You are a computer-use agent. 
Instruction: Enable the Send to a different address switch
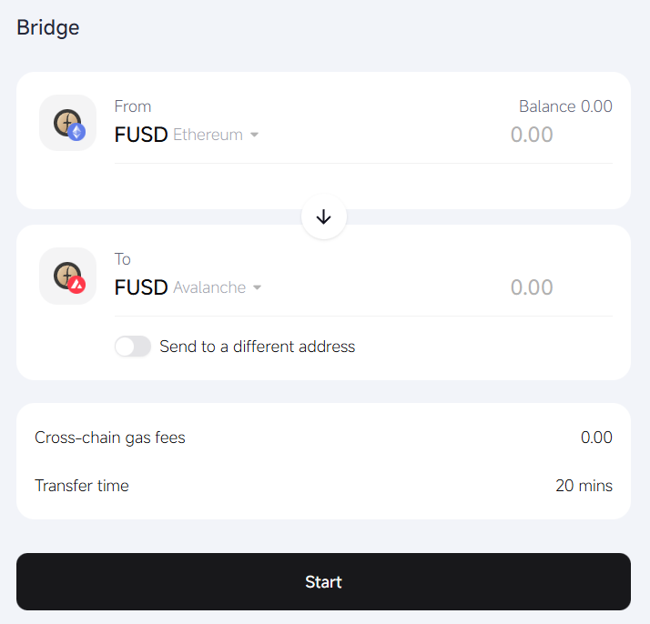pyautogui.click(x=133, y=347)
